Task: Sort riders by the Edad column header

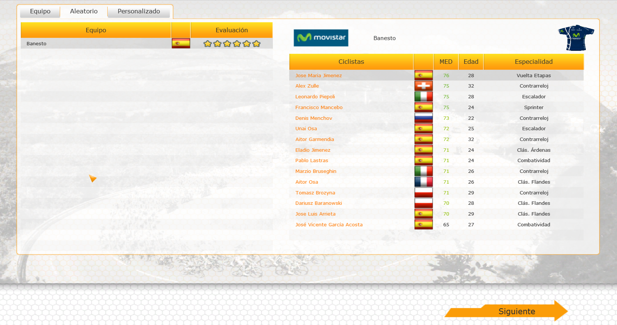Action: [471, 62]
